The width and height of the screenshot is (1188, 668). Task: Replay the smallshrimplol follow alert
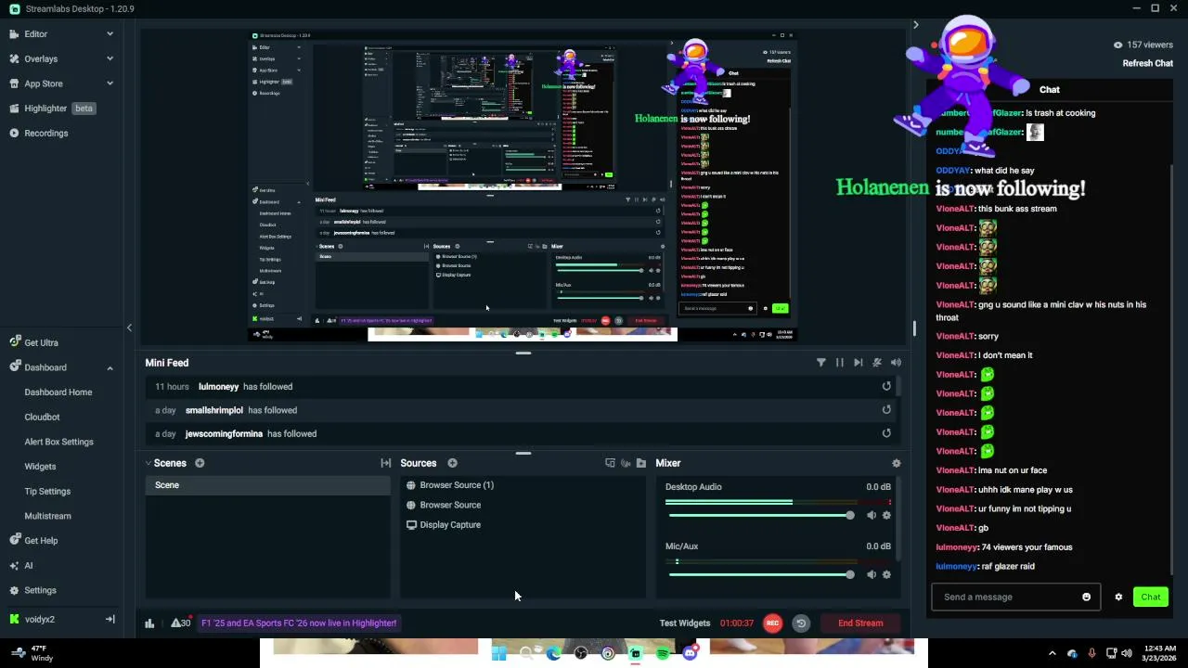886,409
